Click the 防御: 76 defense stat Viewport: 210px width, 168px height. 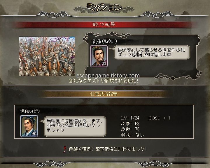tap(130, 129)
